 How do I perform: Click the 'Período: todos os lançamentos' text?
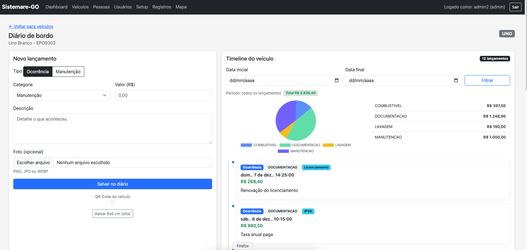pyautogui.click(x=253, y=93)
